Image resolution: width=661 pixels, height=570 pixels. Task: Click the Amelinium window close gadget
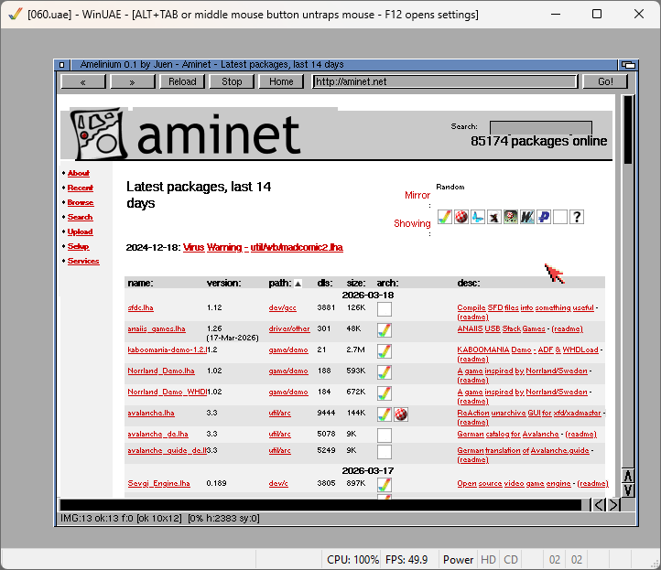(62, 65)
